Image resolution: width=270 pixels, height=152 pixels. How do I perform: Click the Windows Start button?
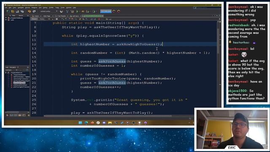pyautogui.click(x=80, y=123)
